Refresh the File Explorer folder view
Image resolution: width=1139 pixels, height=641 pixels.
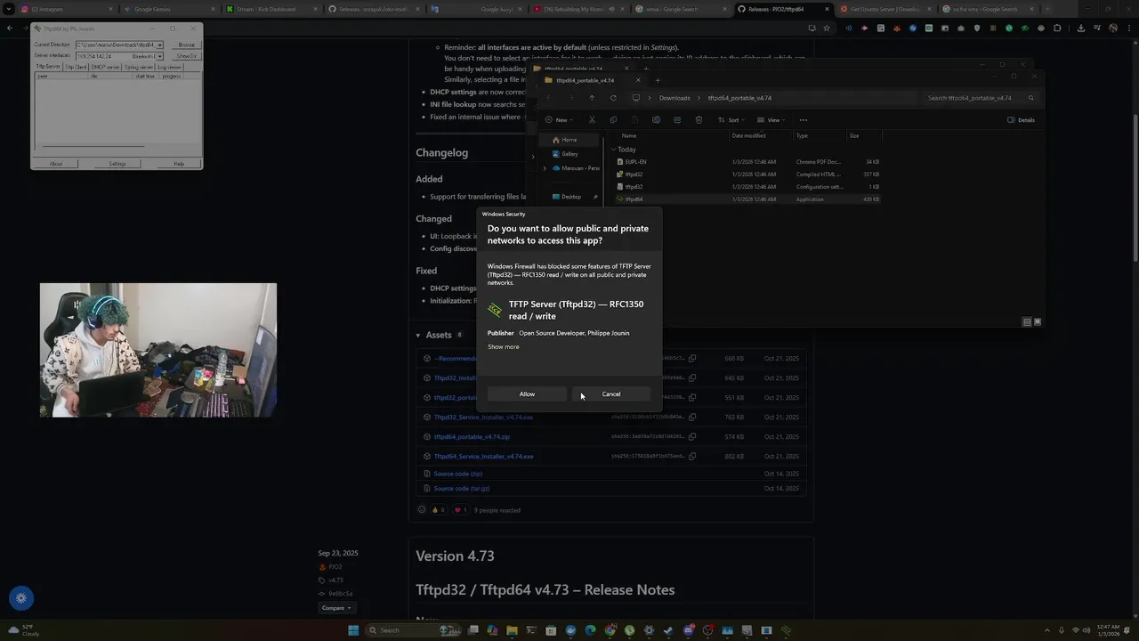click(x=613, y=98)
